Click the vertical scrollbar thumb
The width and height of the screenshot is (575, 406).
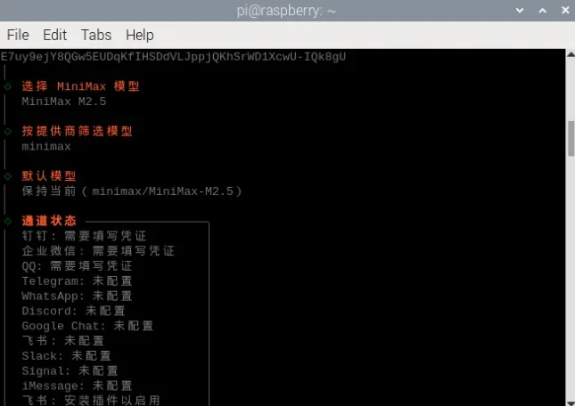tap(571, 138)
